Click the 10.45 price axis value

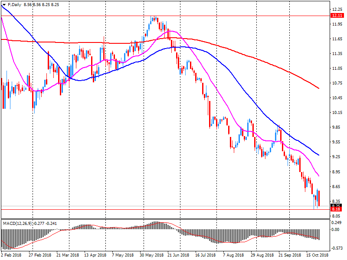click(x=337, y=98)
